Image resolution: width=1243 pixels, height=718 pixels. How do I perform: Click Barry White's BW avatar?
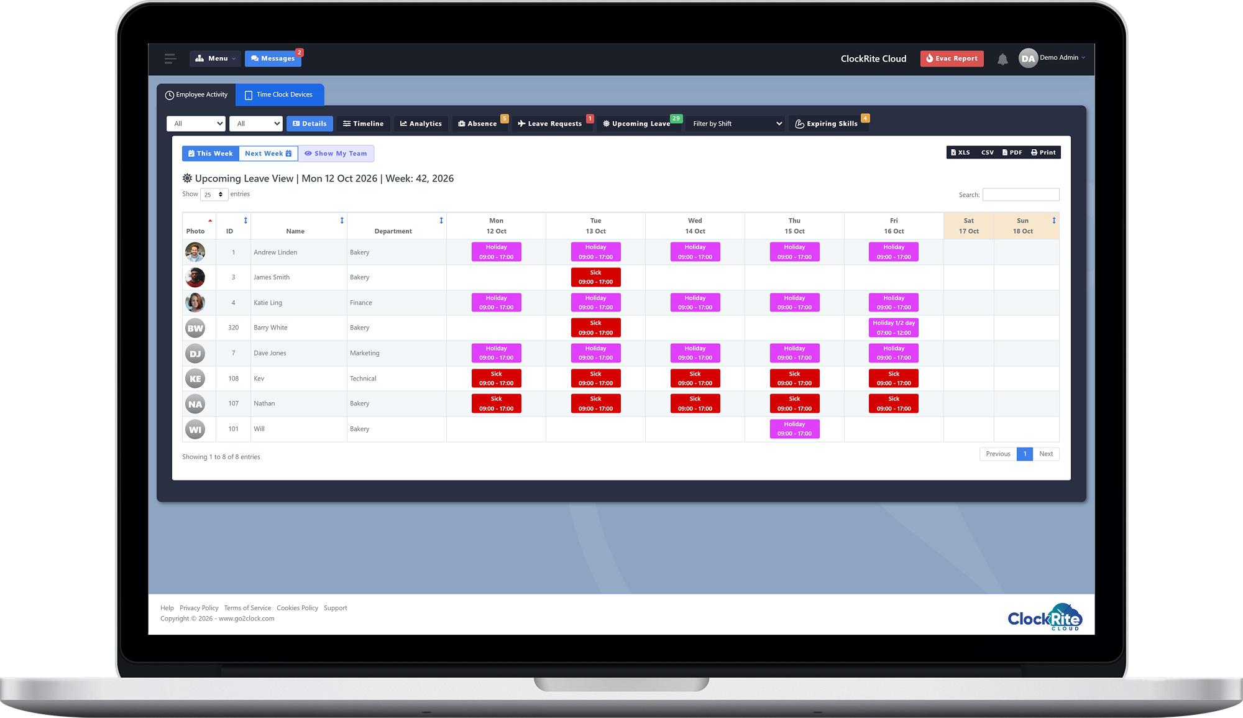[195, 328]
